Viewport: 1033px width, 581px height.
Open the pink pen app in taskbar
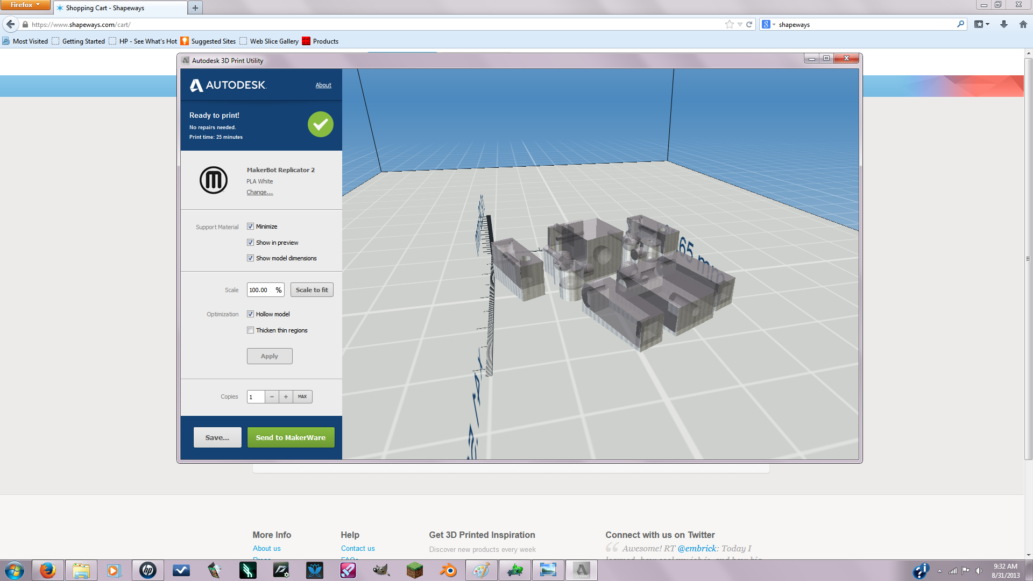pos(348,570)
